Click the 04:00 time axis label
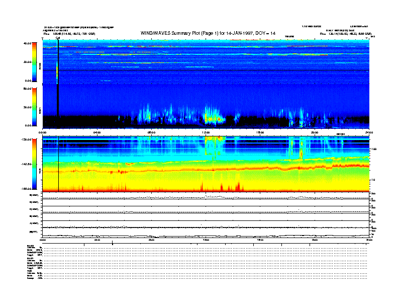Screen dimensions: 398x308 pos(97,132)
